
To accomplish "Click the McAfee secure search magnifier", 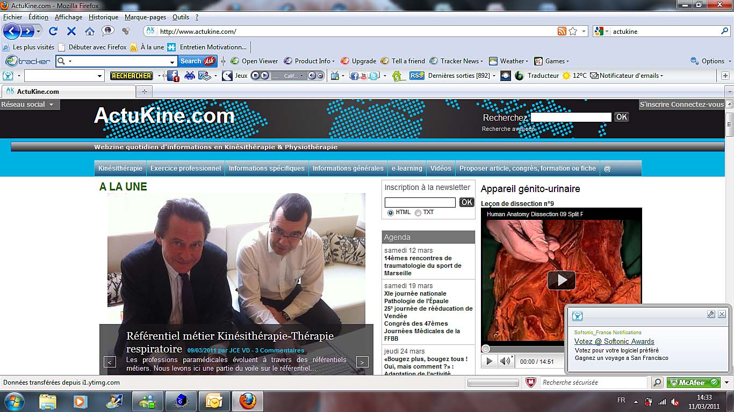I will pos(657,382).
